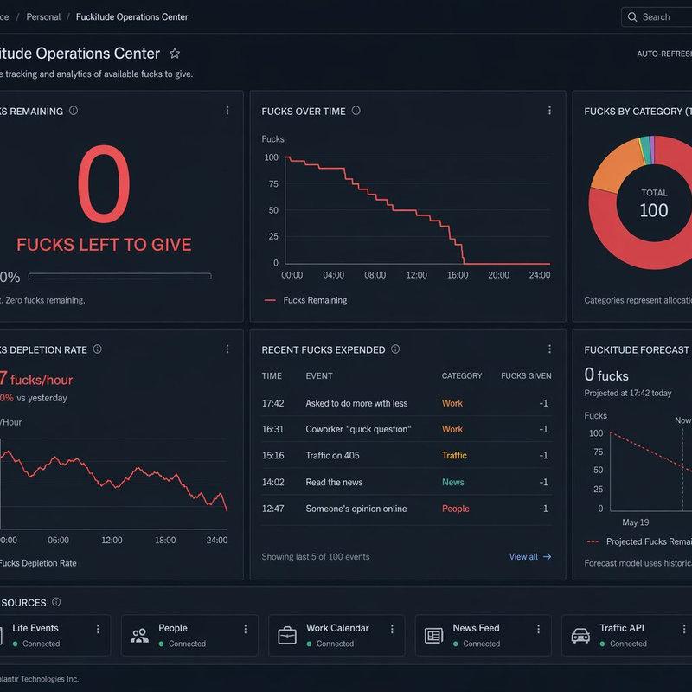Viewport: 692px width, 692px height.
Task: Click EVENT column header
Action: click(319, 376)
